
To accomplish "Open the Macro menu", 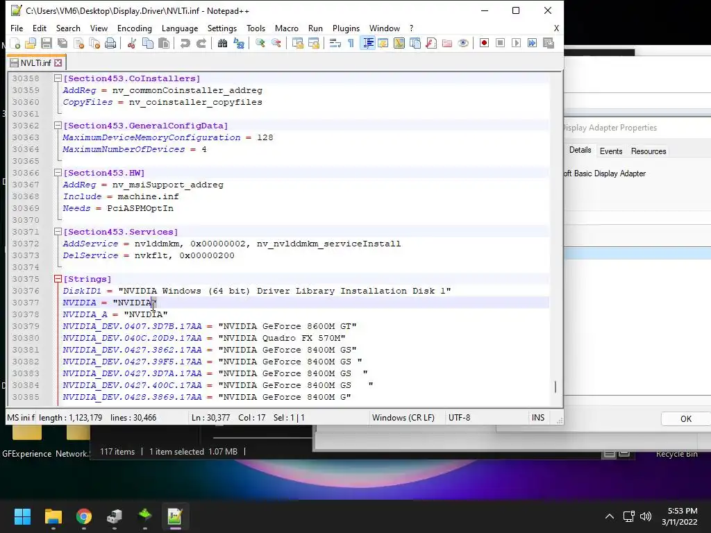I will 287,28.
